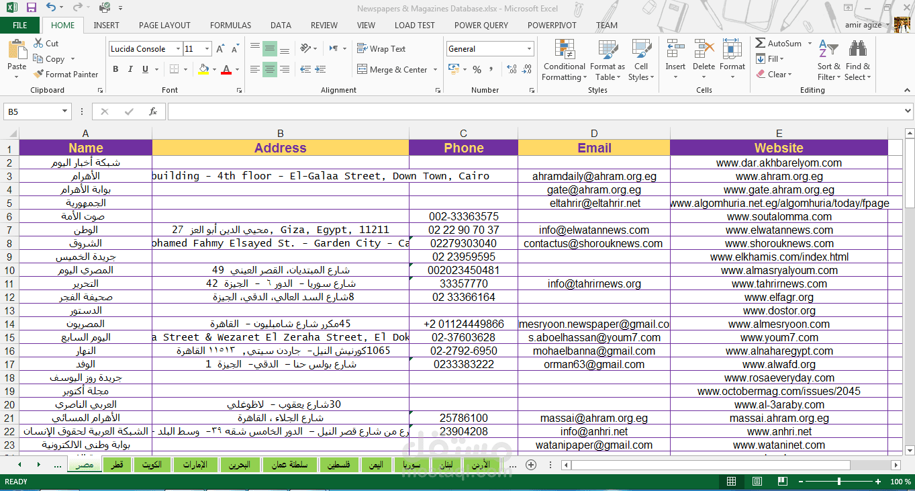Adjust the zoom slider

[x=839, y=482]
